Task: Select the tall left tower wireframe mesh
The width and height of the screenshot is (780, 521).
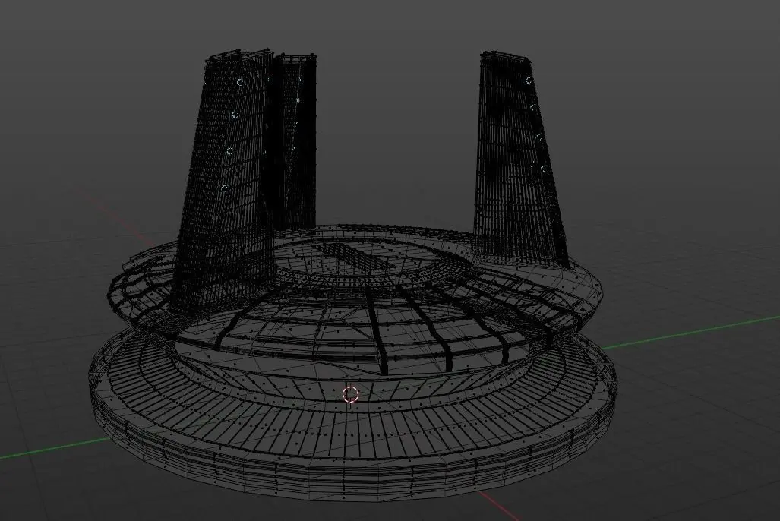Action: click(x=224, y=182)
